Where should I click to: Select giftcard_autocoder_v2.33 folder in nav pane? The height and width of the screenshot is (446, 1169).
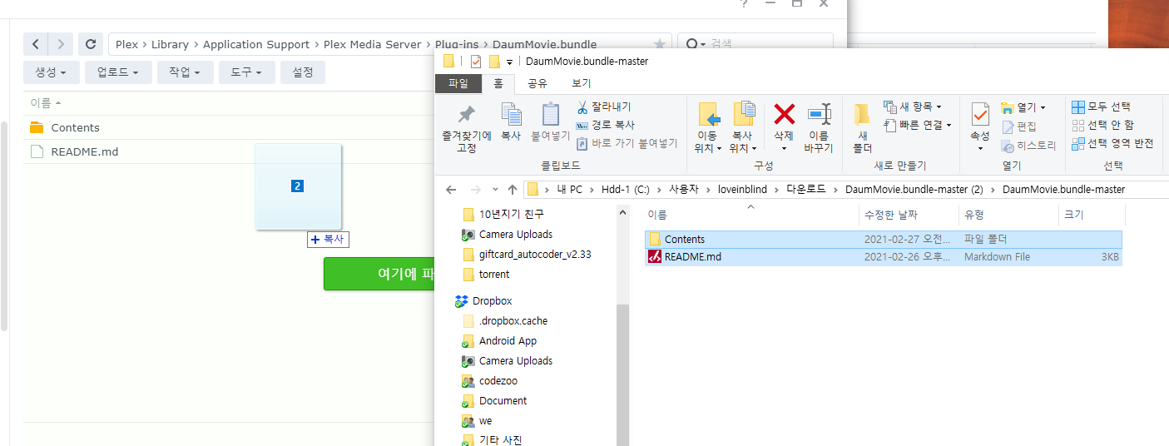click(535, 254)
